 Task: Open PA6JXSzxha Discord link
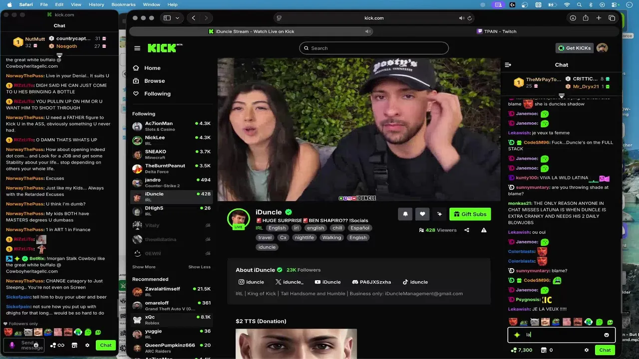[x=372, y=282]
